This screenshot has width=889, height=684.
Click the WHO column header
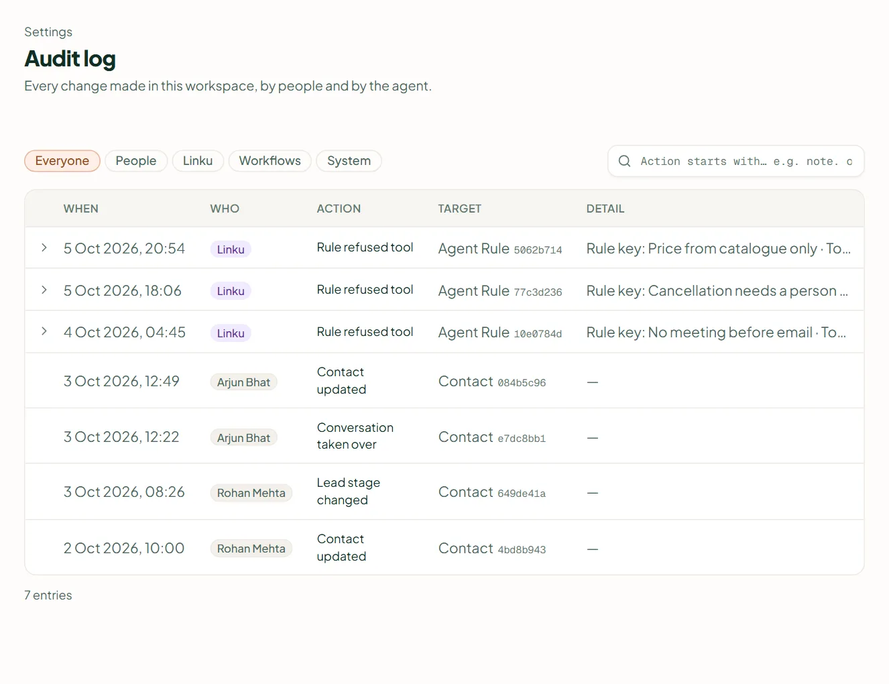(225, 209)
